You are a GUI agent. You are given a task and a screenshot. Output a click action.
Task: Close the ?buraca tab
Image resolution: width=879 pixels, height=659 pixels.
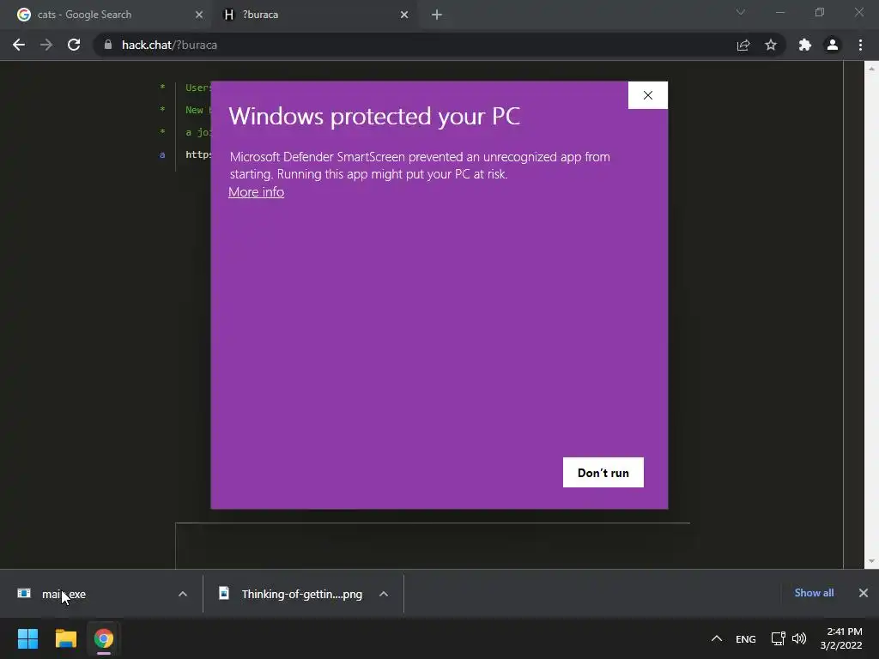[x=404, y=15]
